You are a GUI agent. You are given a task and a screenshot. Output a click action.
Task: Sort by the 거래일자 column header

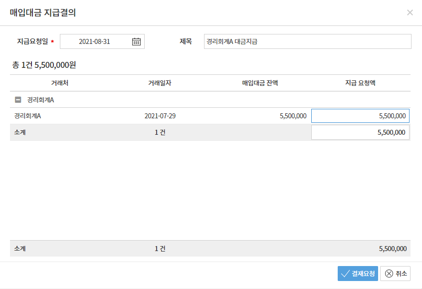coord(160,83)
